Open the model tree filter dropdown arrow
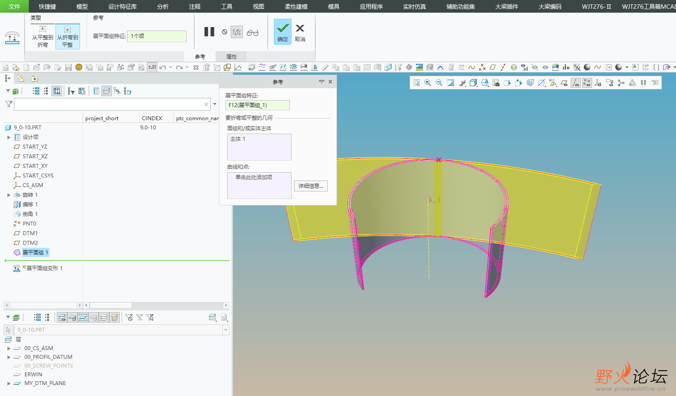 click(x=215, y=104)
